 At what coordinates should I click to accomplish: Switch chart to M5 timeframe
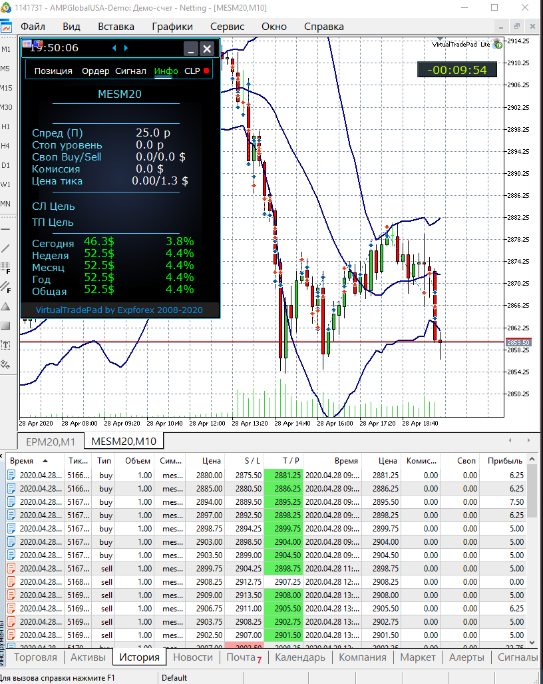click(x=5, y=69)
